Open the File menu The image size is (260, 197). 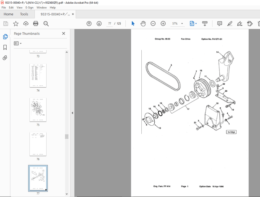click(x=3, y=8)
